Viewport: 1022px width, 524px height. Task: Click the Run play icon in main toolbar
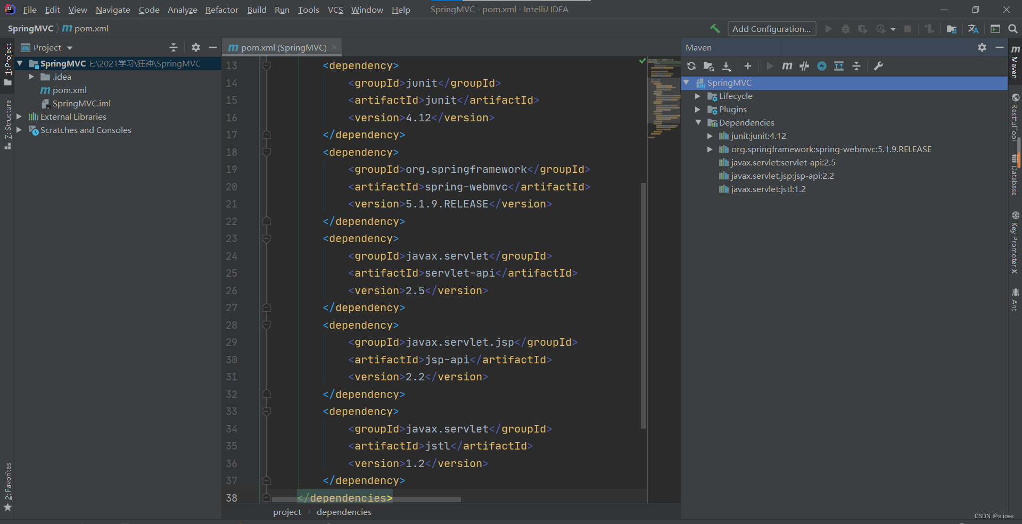[828, 29]
